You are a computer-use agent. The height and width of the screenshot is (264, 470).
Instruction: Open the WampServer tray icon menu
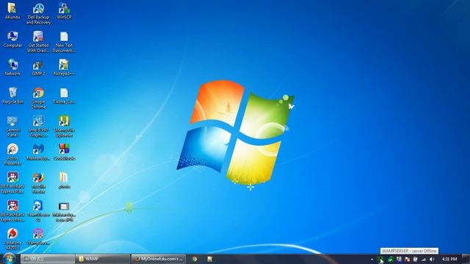380,259
